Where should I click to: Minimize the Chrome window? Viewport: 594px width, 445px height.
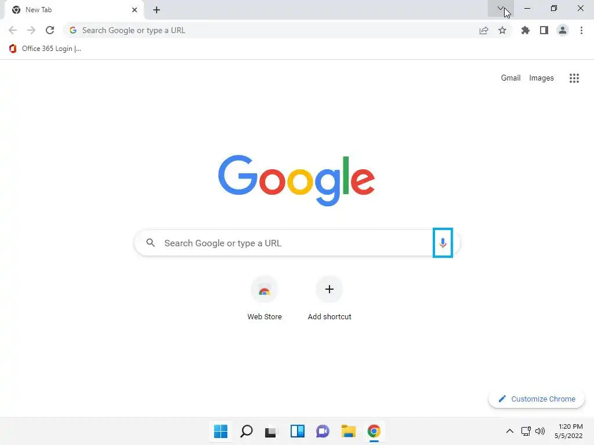tap(527, 8)
